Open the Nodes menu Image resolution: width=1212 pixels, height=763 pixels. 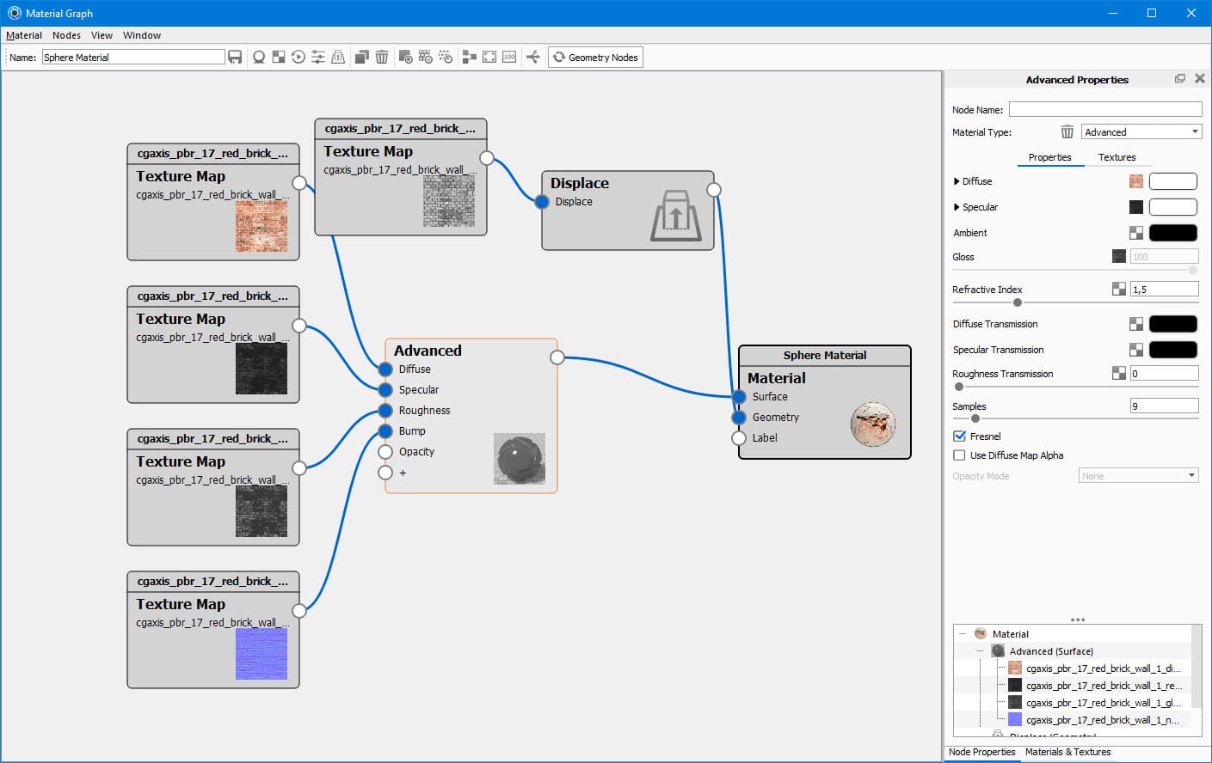[x=66, y=35]
